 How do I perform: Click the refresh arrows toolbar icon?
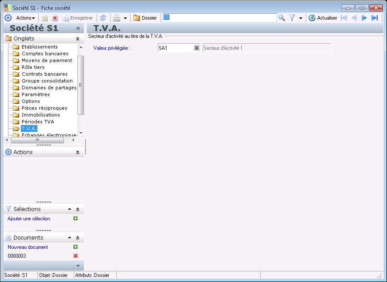tap(103, 18)
